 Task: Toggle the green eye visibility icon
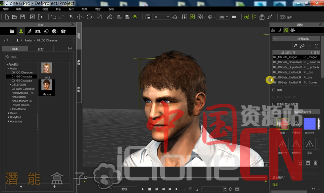[x=135, y=17]
